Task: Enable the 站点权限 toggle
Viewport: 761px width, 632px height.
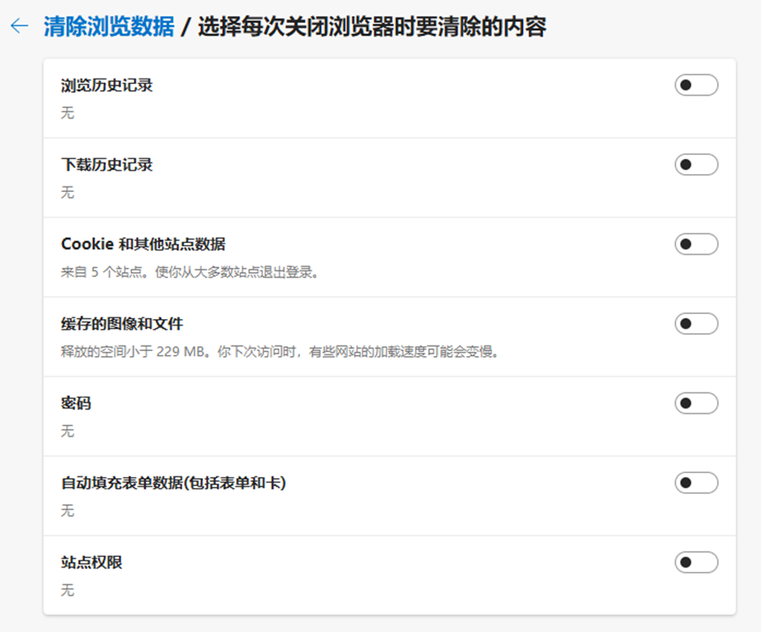Action: click(696, 562)
